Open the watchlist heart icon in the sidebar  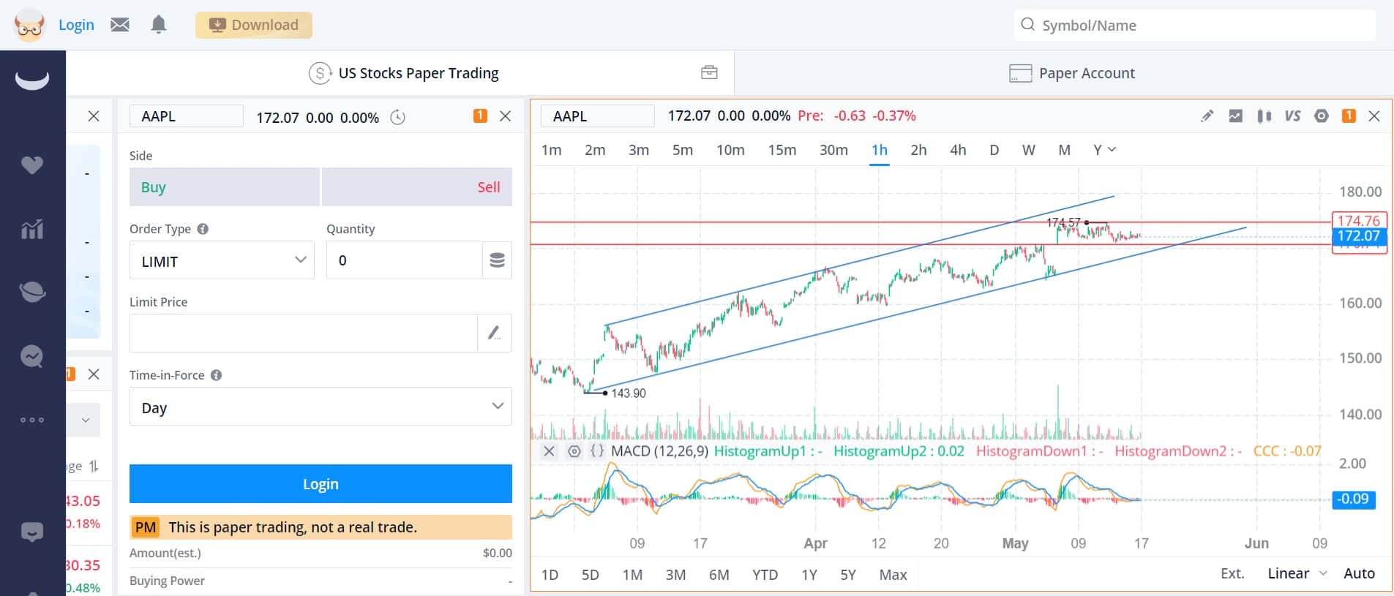32,165
